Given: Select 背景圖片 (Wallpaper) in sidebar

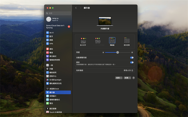Looking at the screenshot, I should coord(53,96).
